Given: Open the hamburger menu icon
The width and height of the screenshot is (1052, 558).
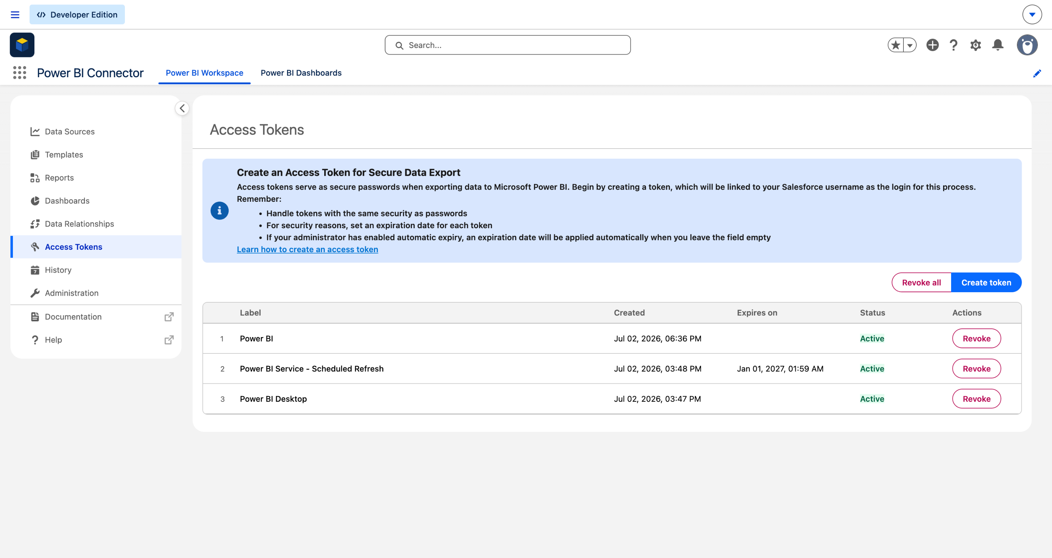Looking at the screenshot, I should pos(15,15).
